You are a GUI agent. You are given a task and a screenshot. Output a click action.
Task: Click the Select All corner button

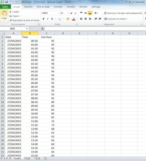pyautogui.click(x=2, y=33)
